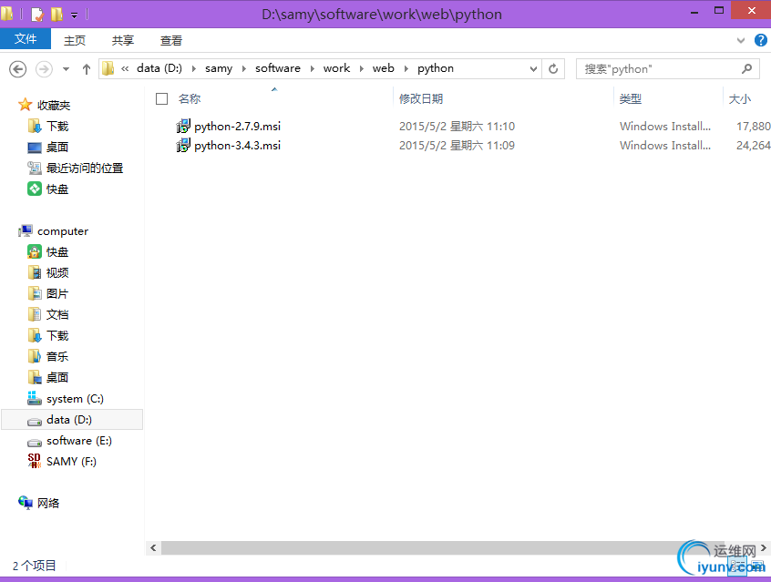Click the data (D:) breadcrumb segment
The height and width of the screenshot is (582, 771).
coord(159,68)
